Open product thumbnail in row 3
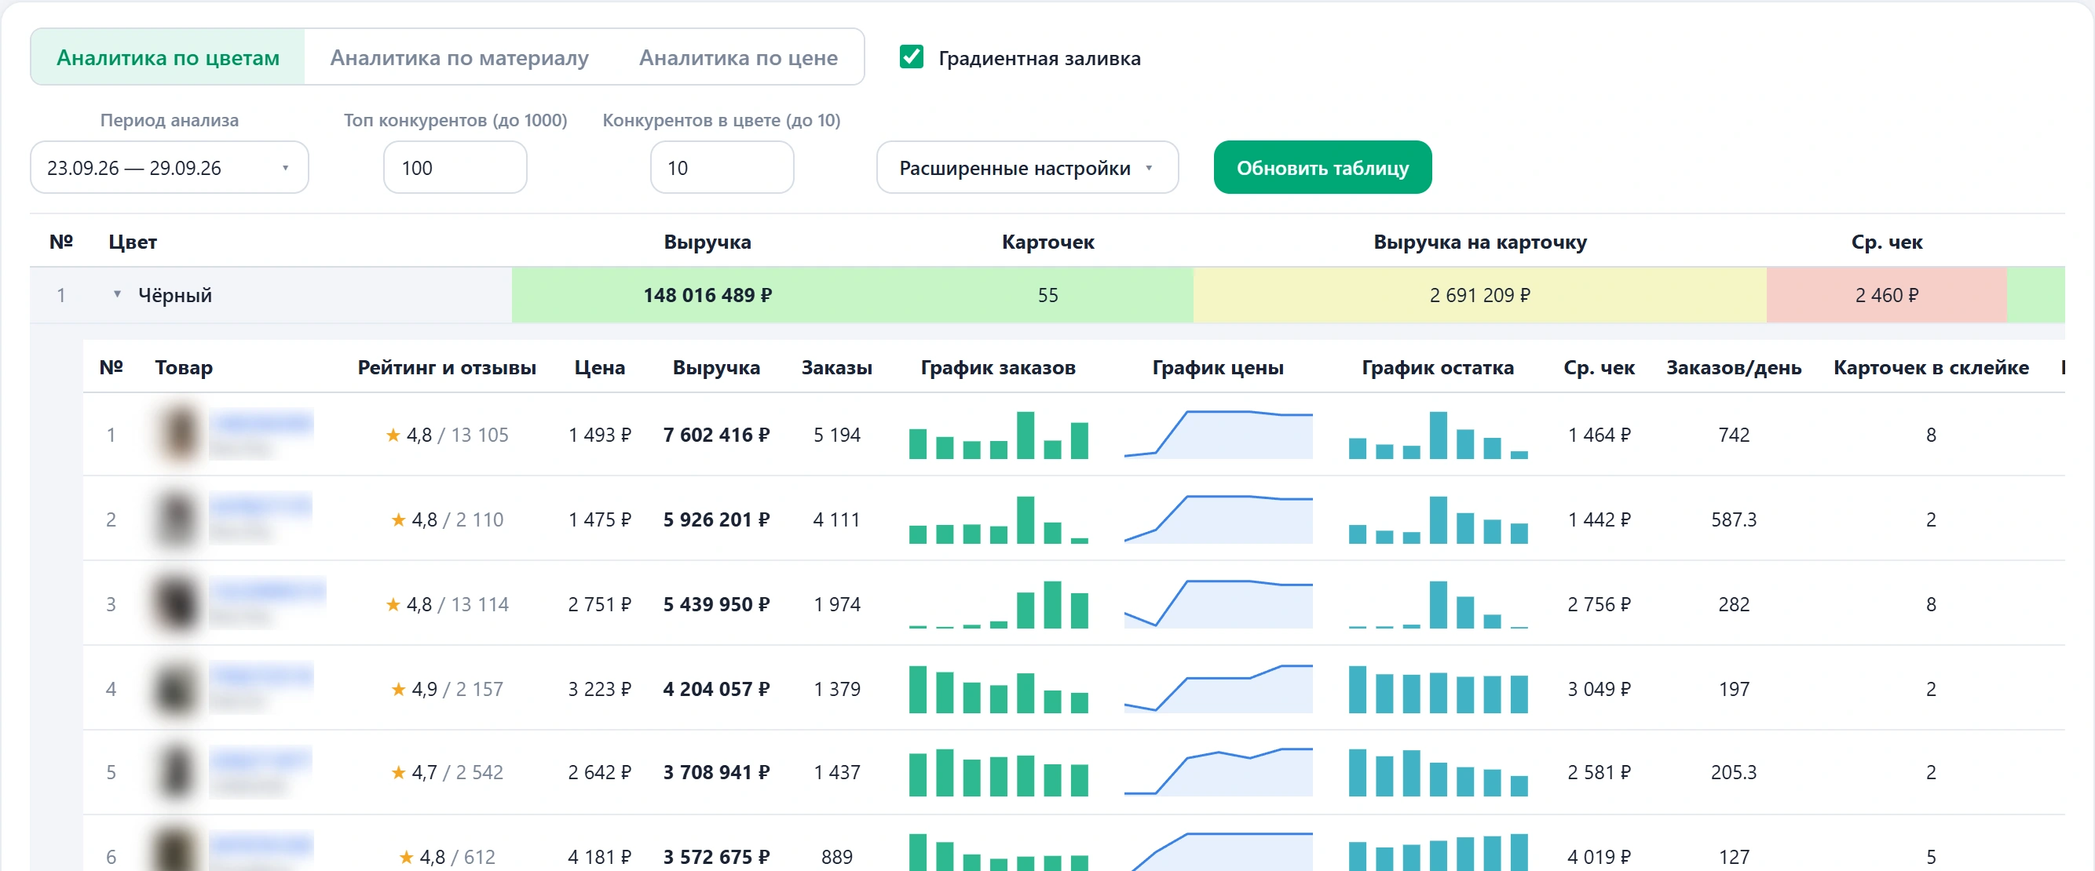 click(177, 603)
